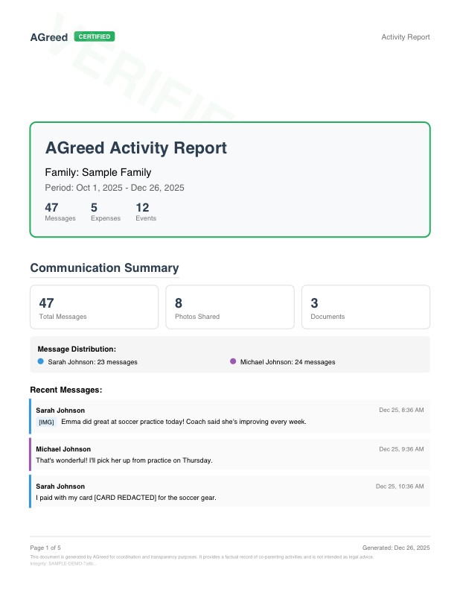The width and height of the screenshot is (460, 596).
Task: Click Sarah Johnson: 23 messages text
Action: (93, 362)
